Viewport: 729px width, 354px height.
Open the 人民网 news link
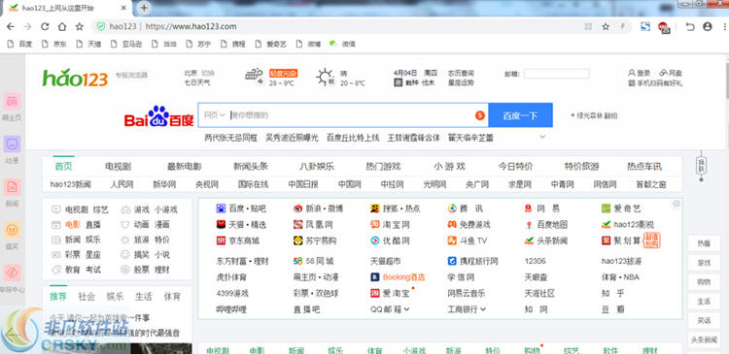121,184
